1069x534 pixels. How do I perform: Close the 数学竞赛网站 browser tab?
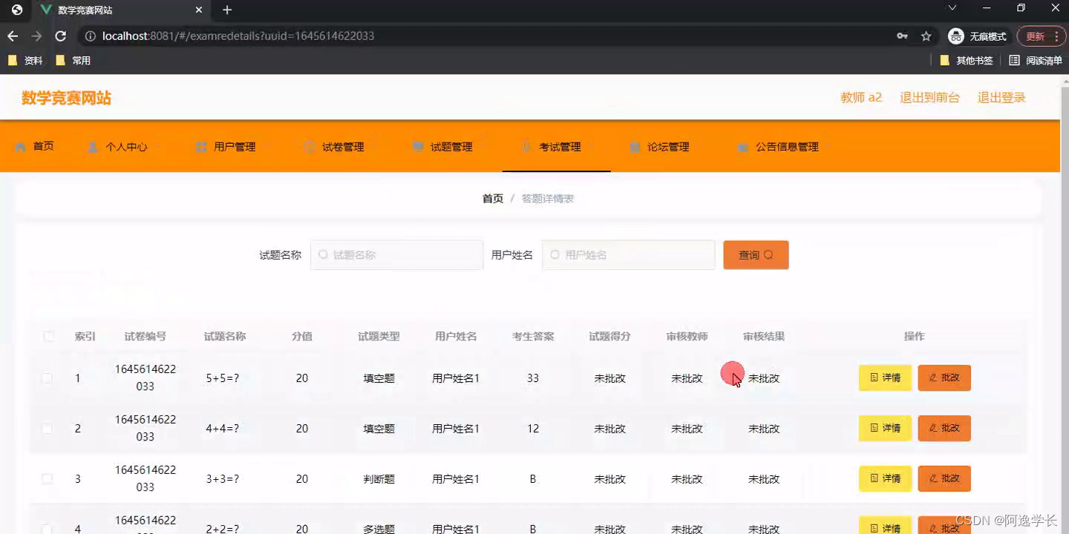pyautogui.click(x=199, y=10)
